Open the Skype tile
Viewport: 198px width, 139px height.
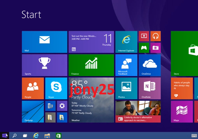tap(56, 88)
